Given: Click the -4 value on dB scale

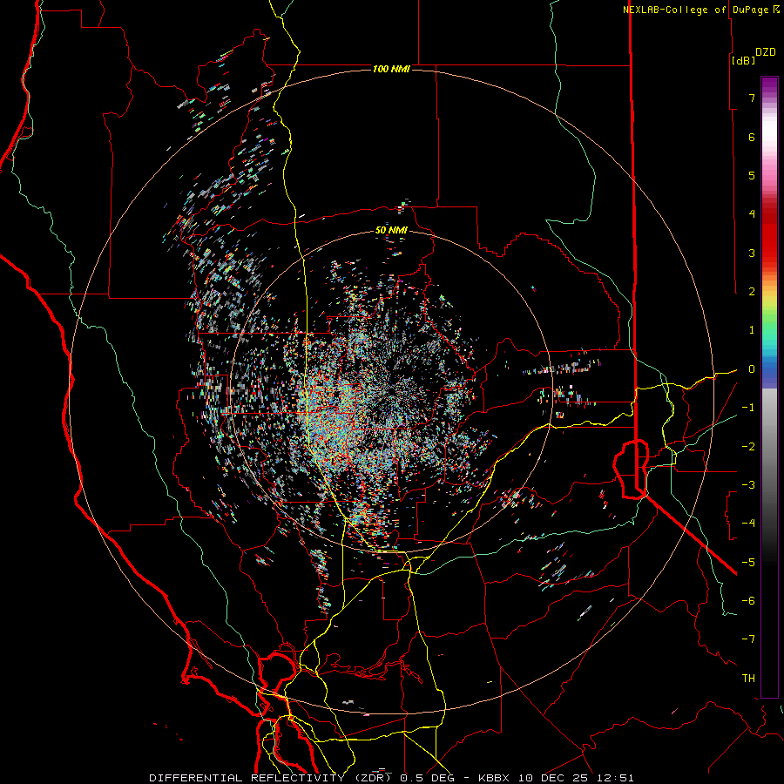Looking at the screenshot, I should pyautogui.click(x=748, y=524).
